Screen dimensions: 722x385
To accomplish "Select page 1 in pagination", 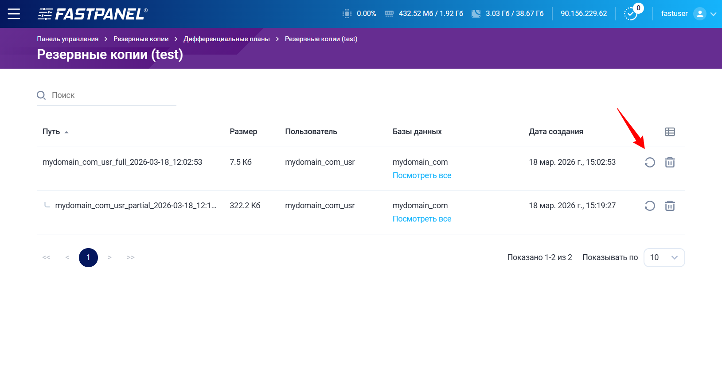I will click(x=88, y=257).
